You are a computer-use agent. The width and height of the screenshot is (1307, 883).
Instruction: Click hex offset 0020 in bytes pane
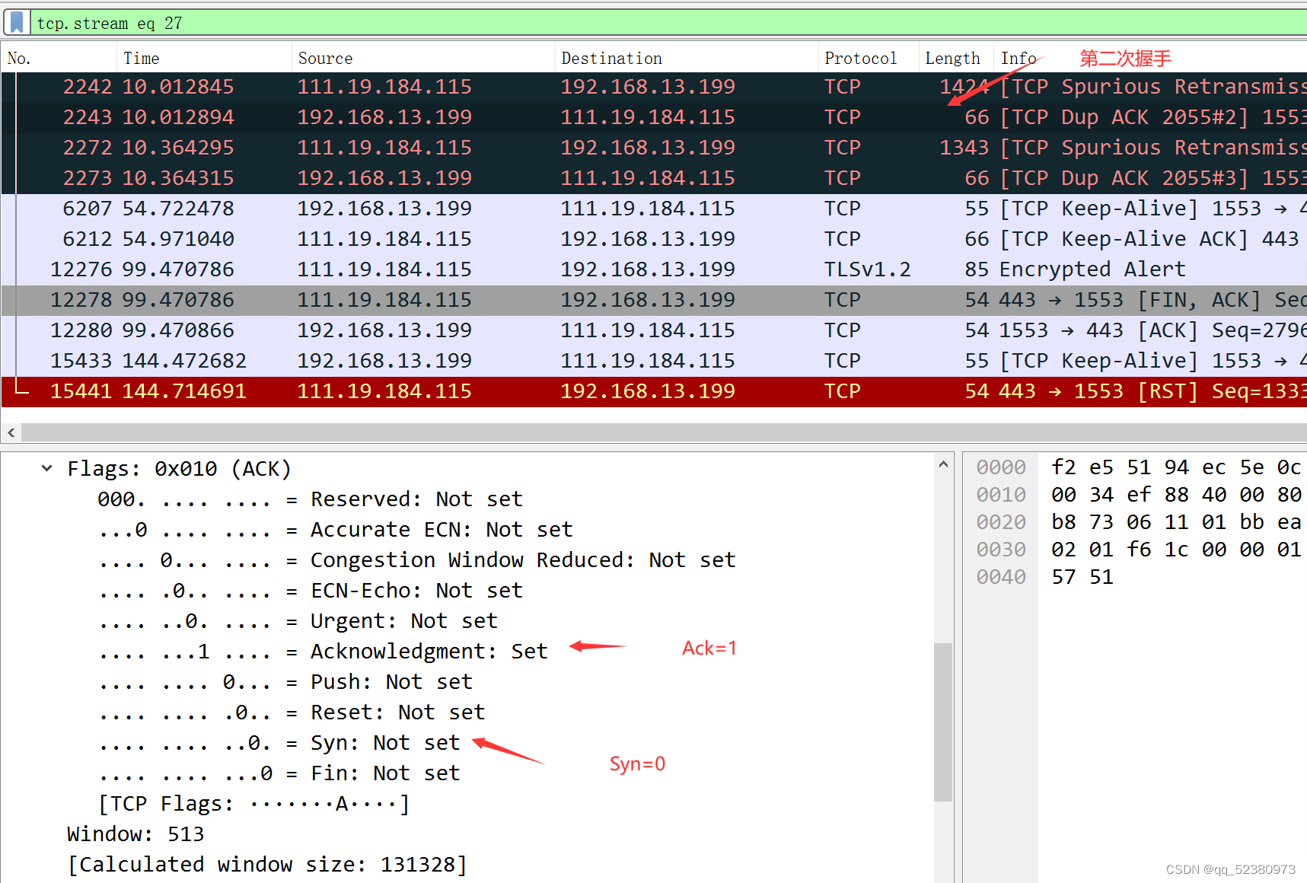(1001, 522)
